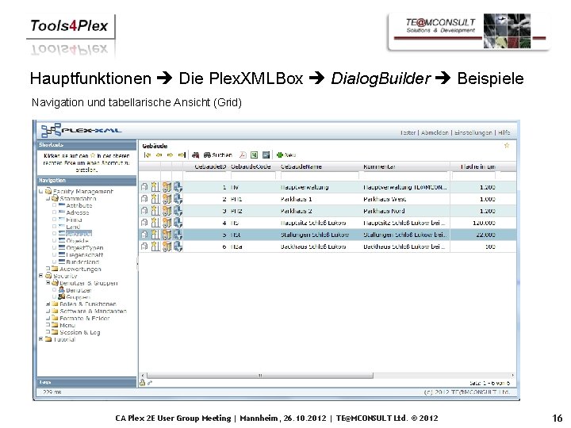This screenshot has height=428, width=571.
Task: Click the Shortcuts panel header
Action: 86,145
